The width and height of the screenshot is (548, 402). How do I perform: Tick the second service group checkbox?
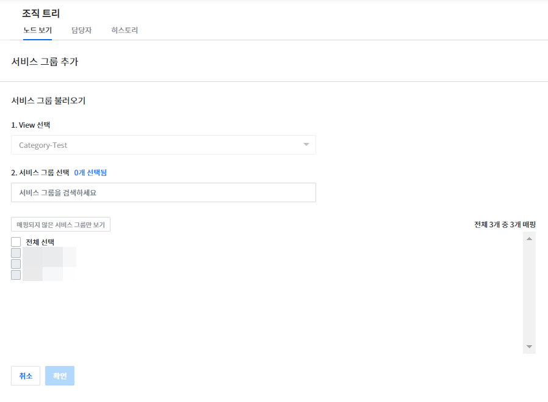(16, 264)
